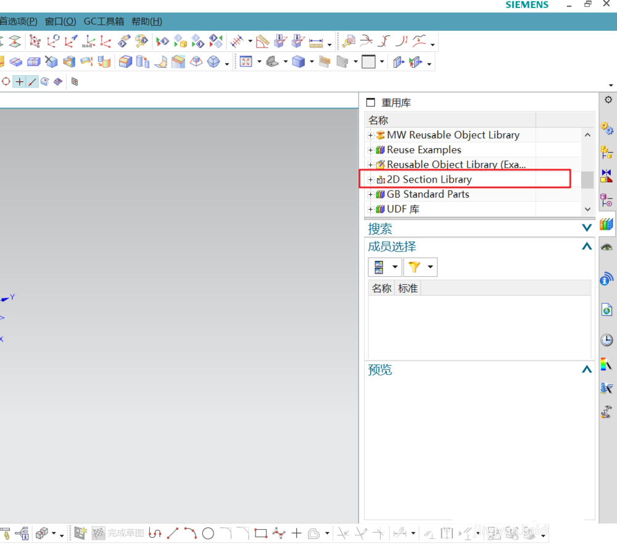Toggle the point on curve snap option
This screenshot has width=617, height=552.
pyautogui.click(x=32, y=82)
